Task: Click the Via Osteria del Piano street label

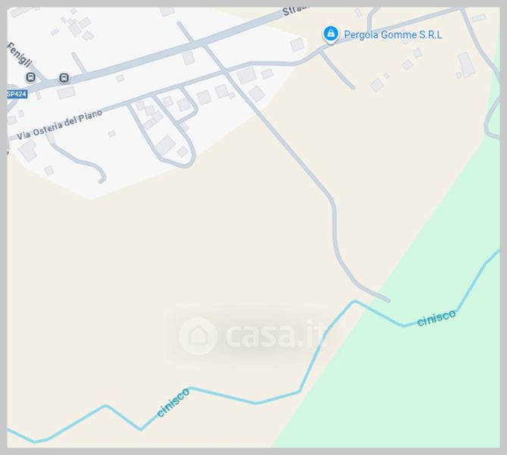Action: point(60,124)
